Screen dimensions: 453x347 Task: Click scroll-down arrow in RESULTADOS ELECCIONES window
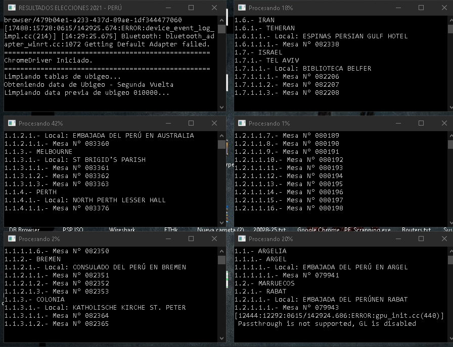coord(221,107)
